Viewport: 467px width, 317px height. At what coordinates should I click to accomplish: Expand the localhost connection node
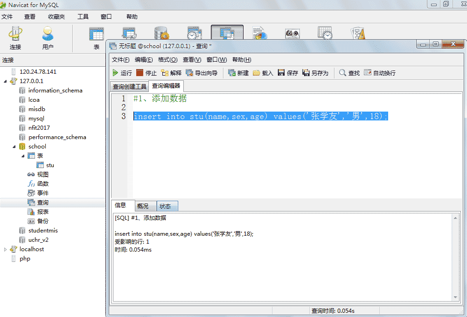[5, 249]
